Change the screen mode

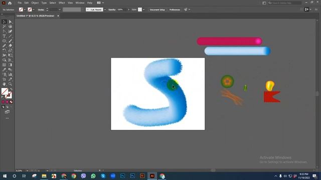(x=7, y=112)
